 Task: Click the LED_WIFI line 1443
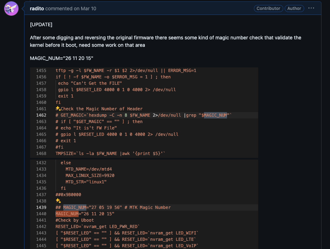coord(127,233)
